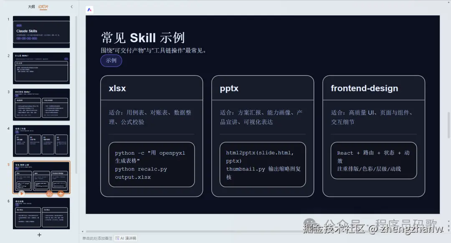Select the frontend-design card title
This screenshot has width=451, height=243.
point(365,88)
